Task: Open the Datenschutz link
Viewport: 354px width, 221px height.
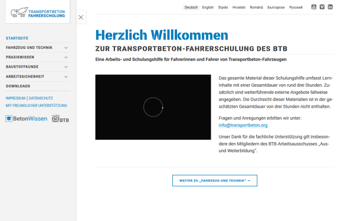Action: click(41, 98)
